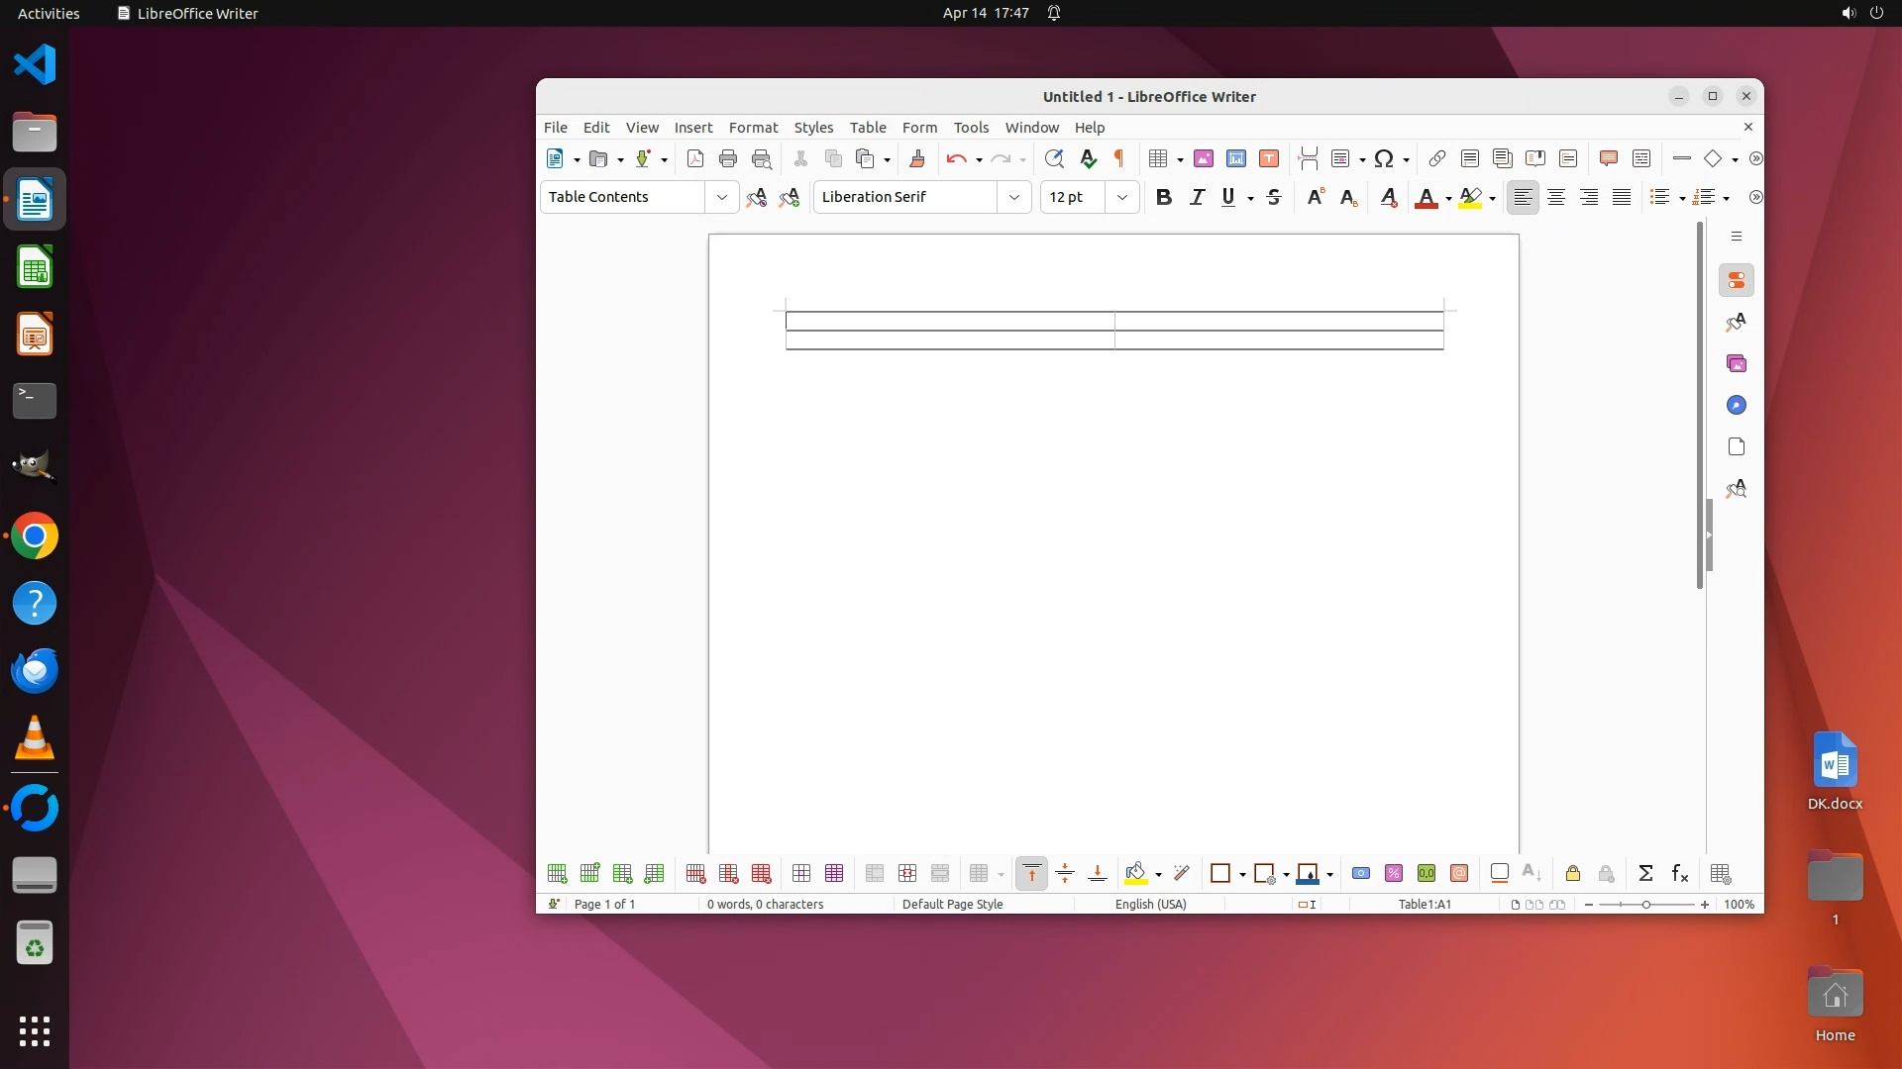Screen dimensions: 1902x1069
Task: Click Insert Rows Above in table toolbar
Action: click(x=557, y=873)
